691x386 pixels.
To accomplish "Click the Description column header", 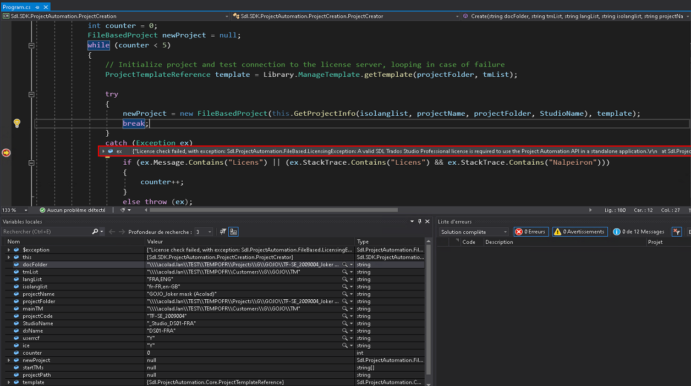I will click(x=499, y=242).
